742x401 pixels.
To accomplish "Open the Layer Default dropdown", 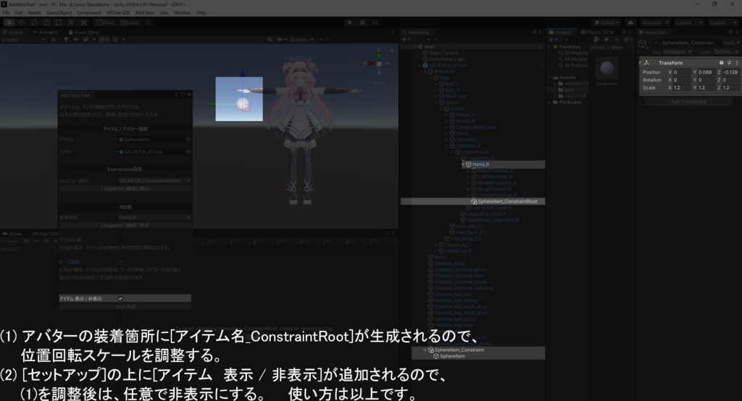I will tap(725, 51).
